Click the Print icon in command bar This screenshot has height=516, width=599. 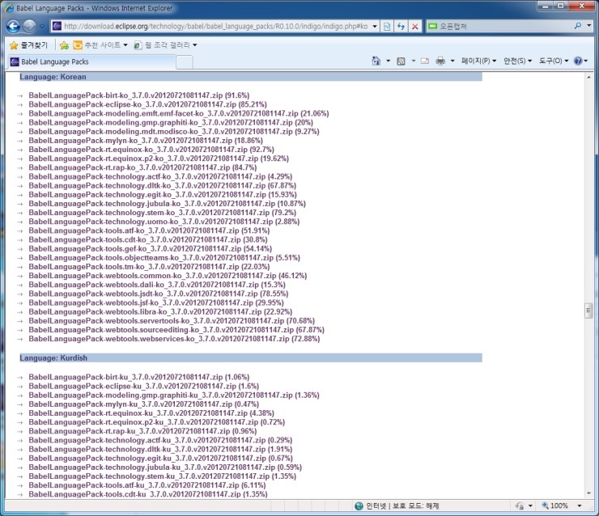(x=440, y=61)
